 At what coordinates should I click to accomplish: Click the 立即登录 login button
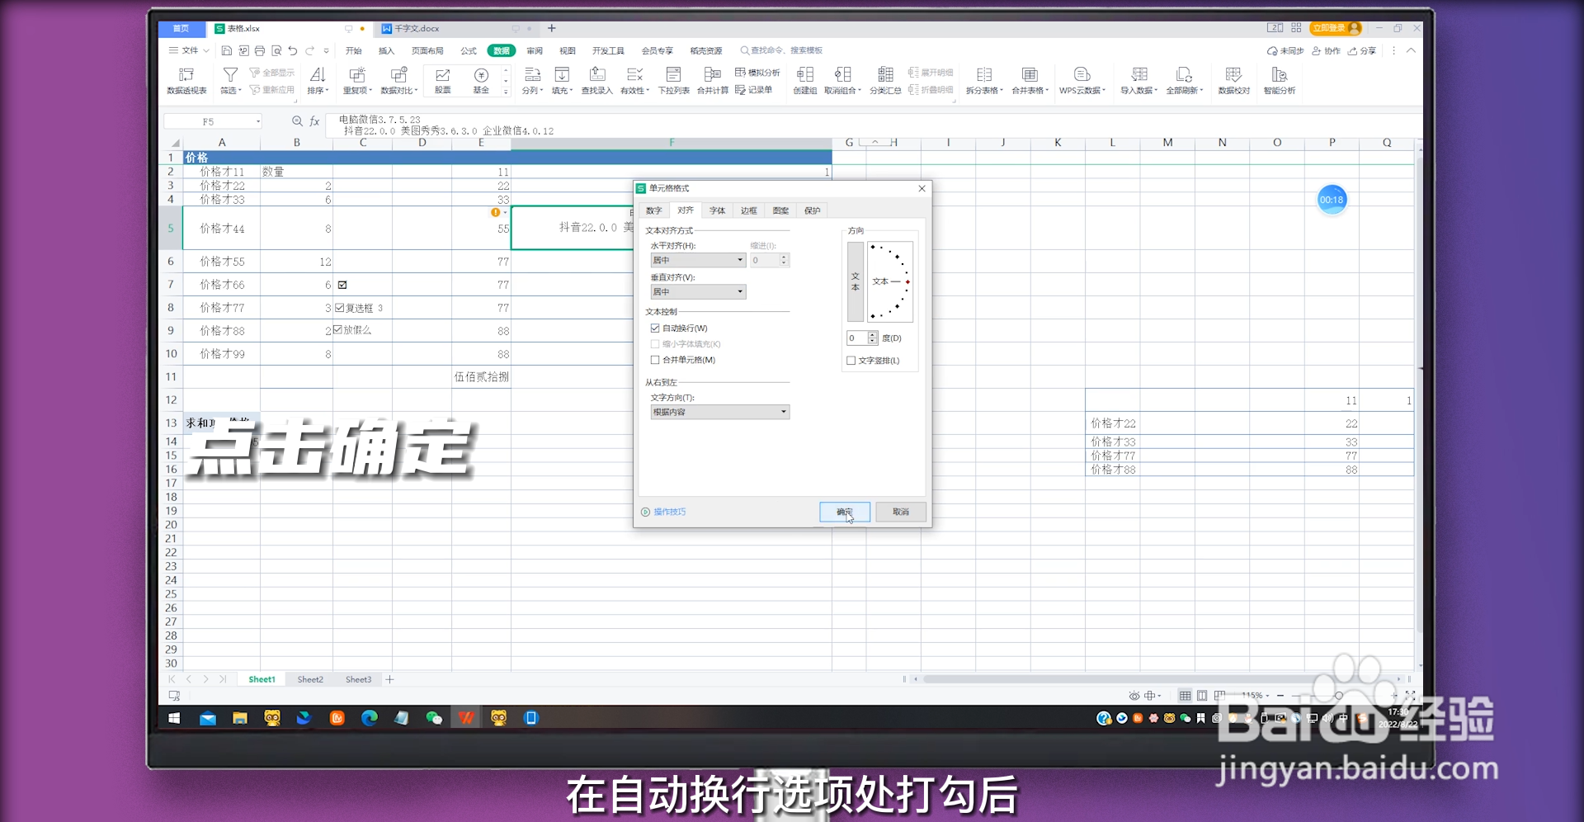click(1335, 28)
